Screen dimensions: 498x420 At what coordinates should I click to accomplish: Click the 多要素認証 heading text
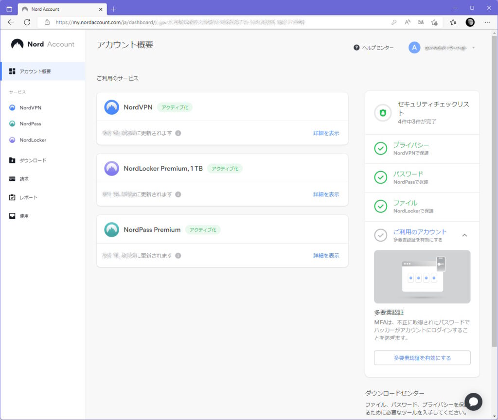coord(389,313)
